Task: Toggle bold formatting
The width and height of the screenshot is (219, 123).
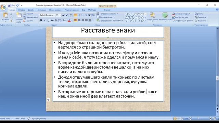Action: pyautogui.click(x=41, y=20)
